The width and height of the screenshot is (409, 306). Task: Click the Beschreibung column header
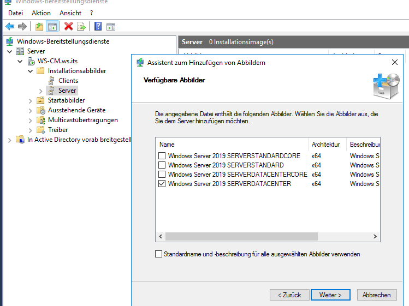click(x=363, y=145)
